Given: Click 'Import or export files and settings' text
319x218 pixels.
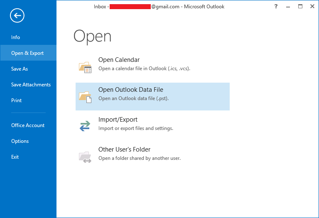Looking at the screenshot, I should pyautogui.click(x=136, y=128).
